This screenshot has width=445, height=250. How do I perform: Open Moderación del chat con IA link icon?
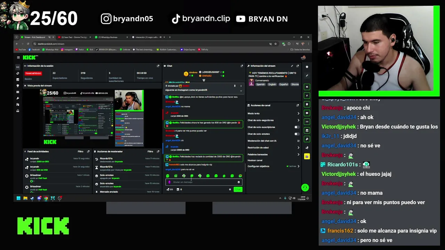[298, 141]
